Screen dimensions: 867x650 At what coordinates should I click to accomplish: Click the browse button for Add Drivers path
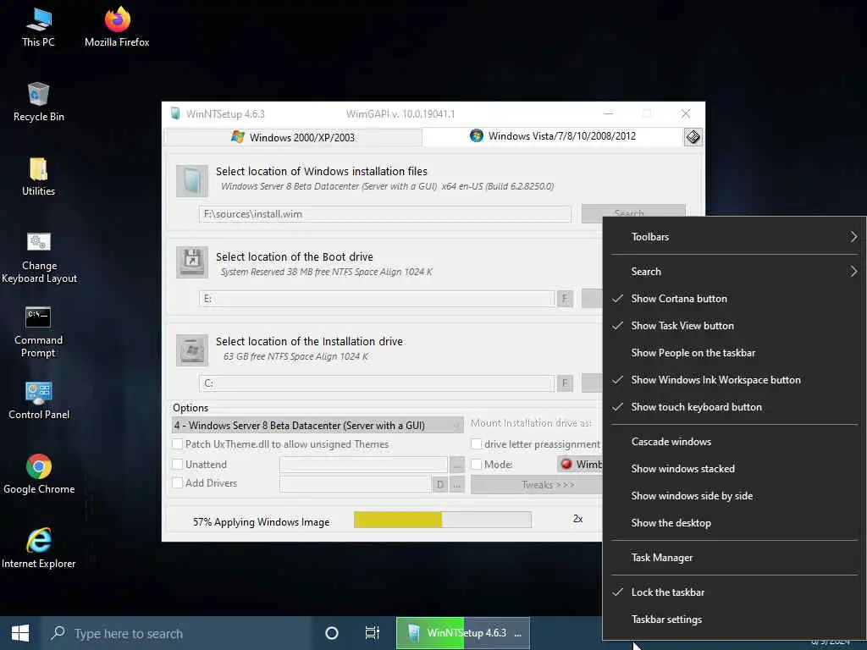click(456, 485)
